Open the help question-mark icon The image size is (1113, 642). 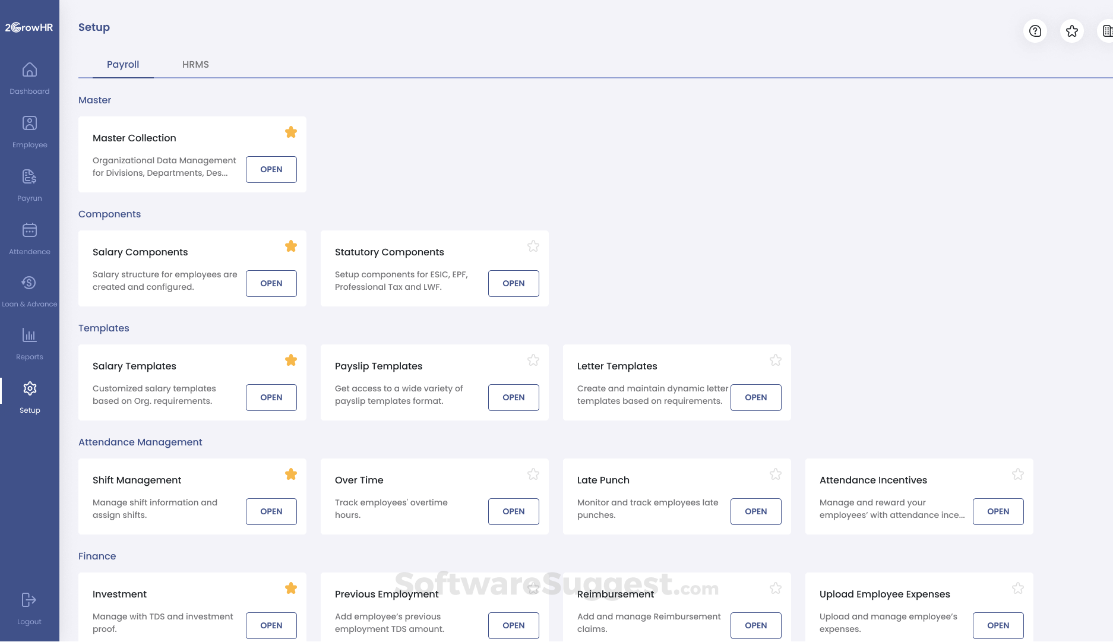(x=1035, y=31)
